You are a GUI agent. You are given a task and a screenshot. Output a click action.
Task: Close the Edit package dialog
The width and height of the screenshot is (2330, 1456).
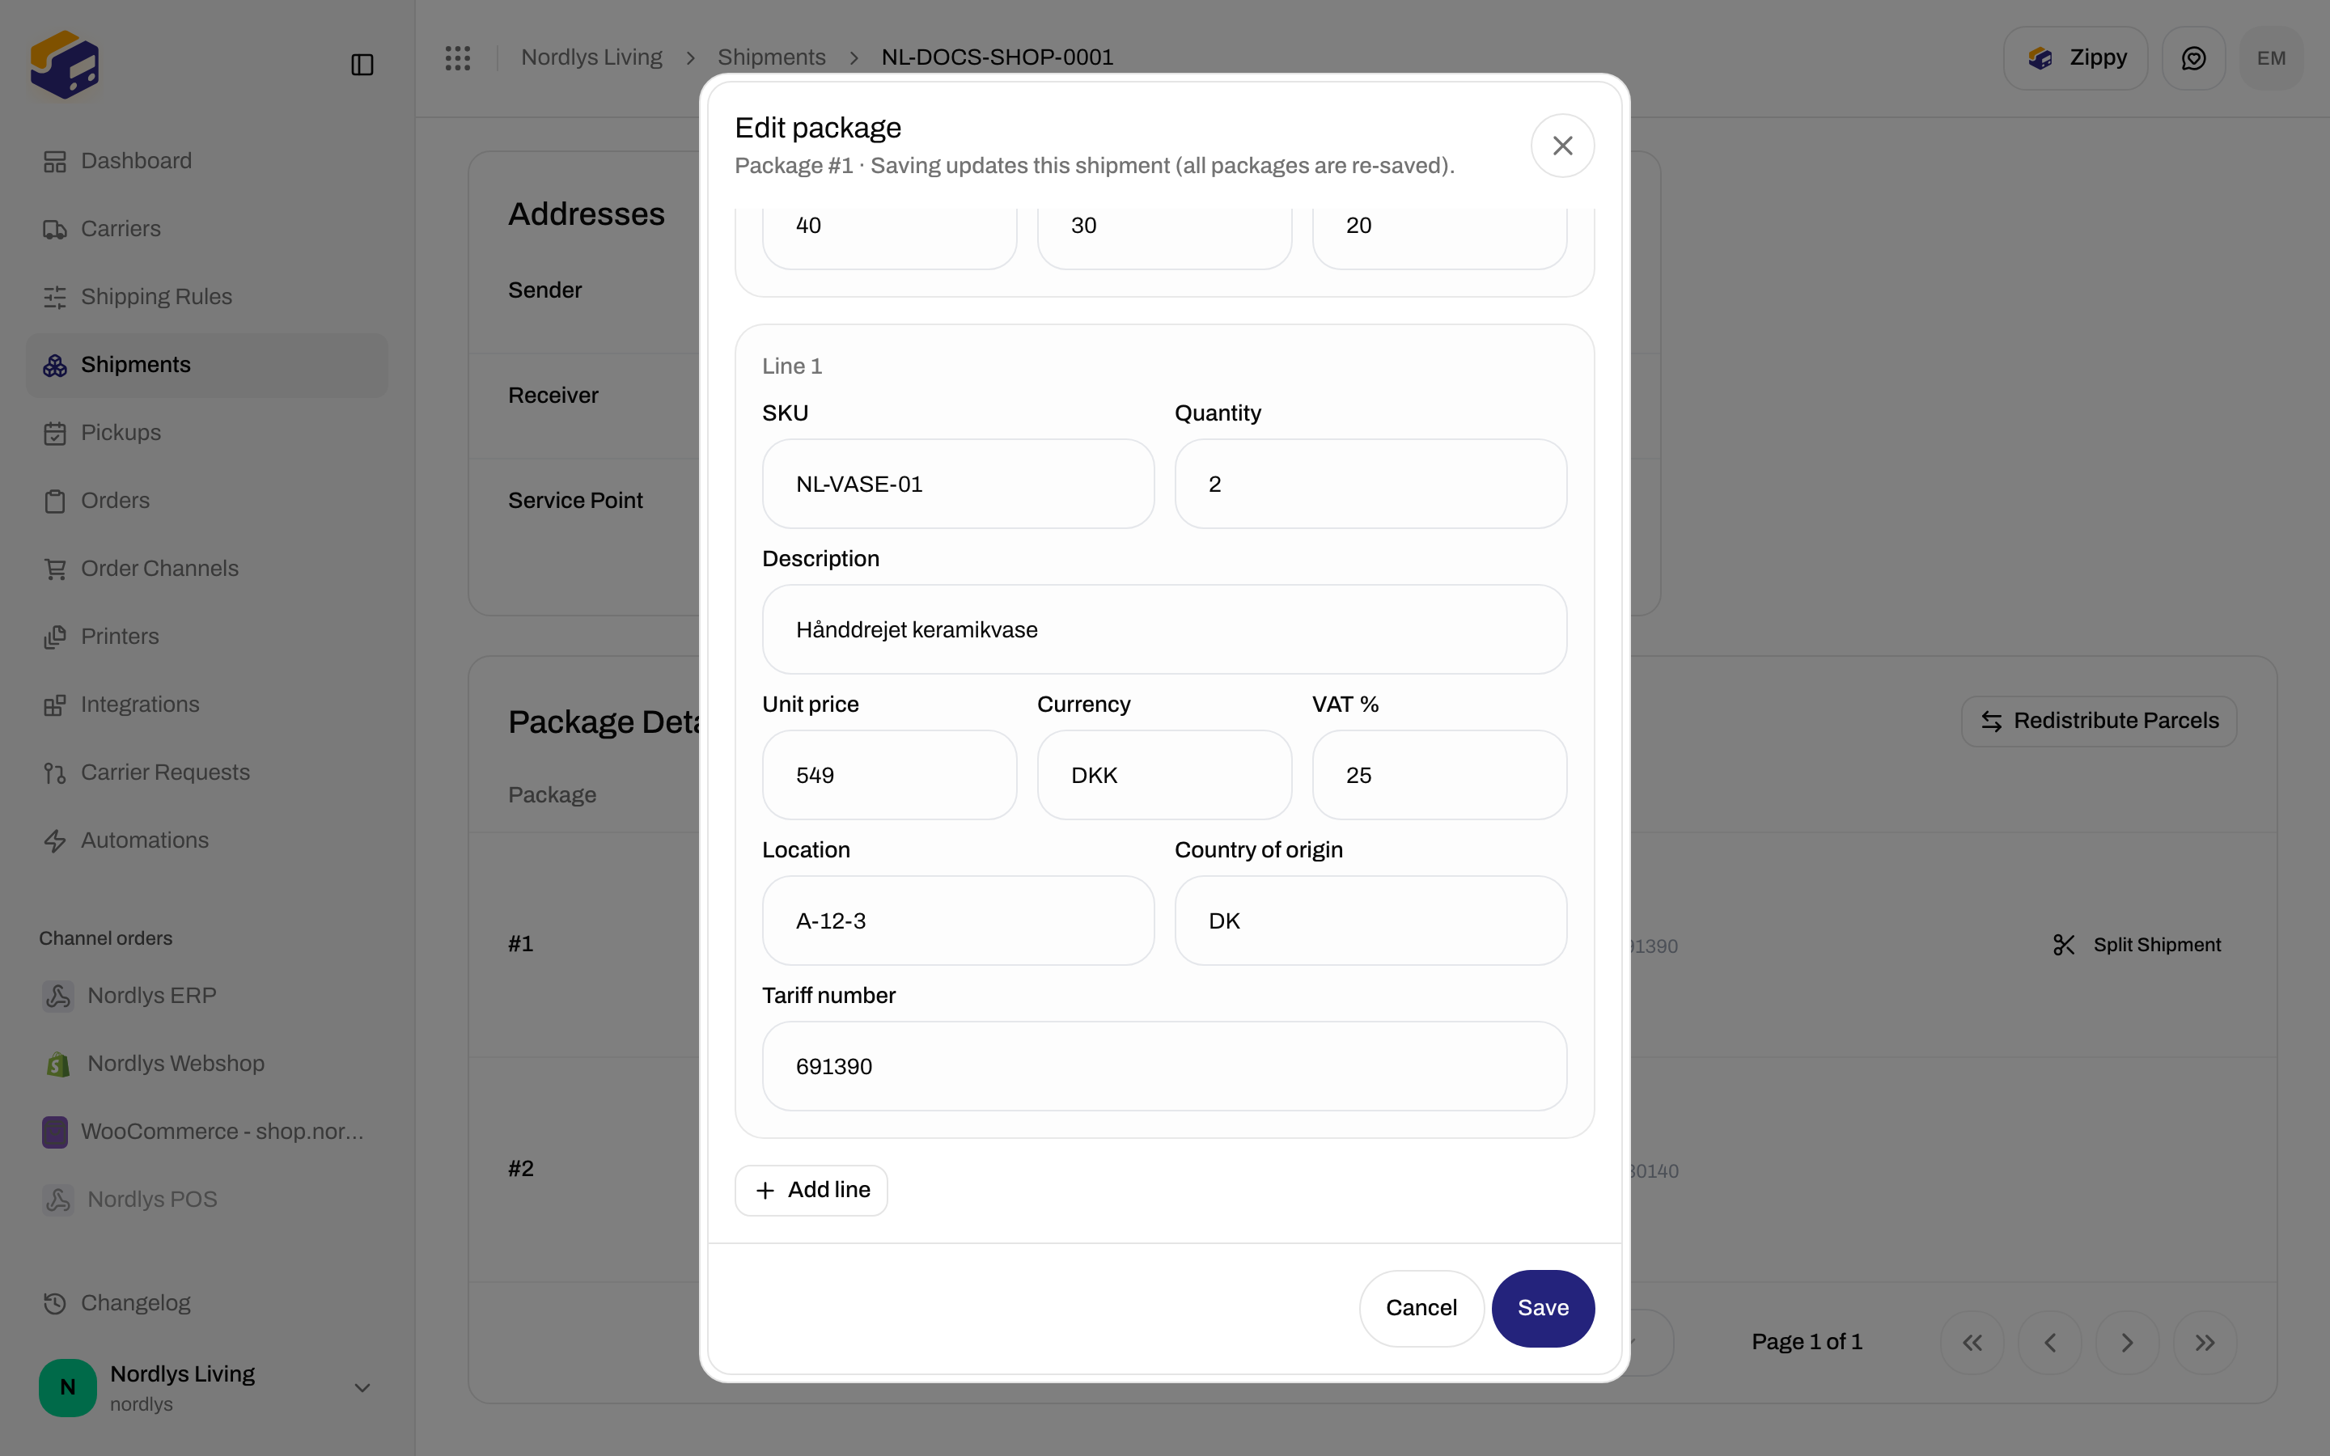1561,146
